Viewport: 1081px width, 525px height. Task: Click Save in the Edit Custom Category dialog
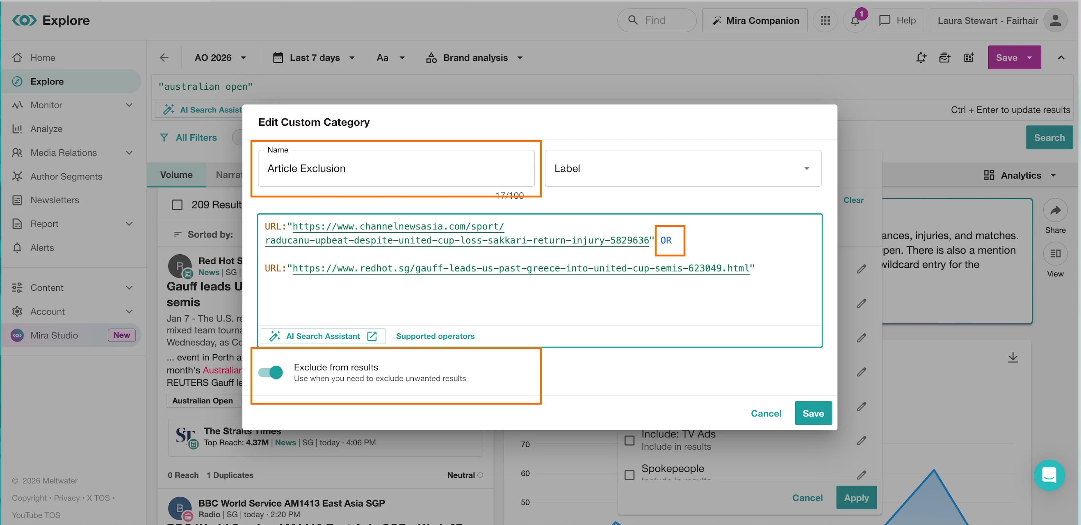pyautogui.click(x=813, y=413)
